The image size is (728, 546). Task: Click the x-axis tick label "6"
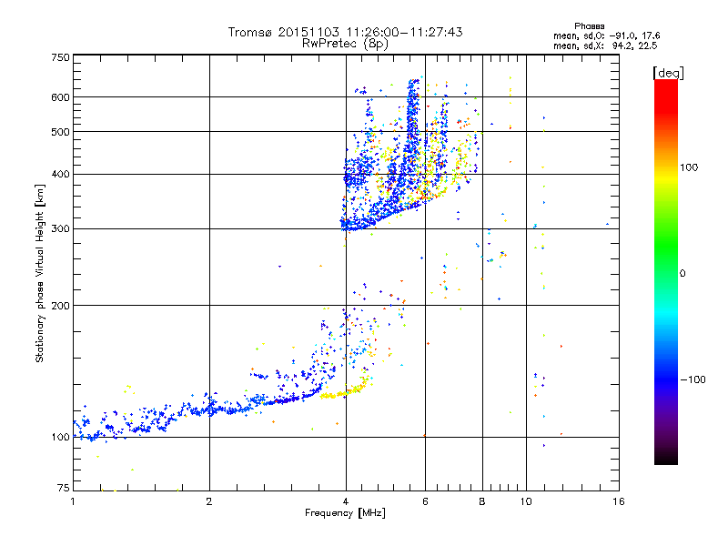425,501
